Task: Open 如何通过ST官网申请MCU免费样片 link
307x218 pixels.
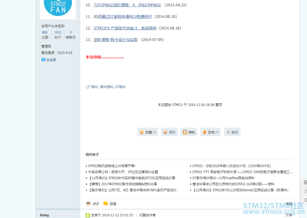Action: tap(125, 17)
